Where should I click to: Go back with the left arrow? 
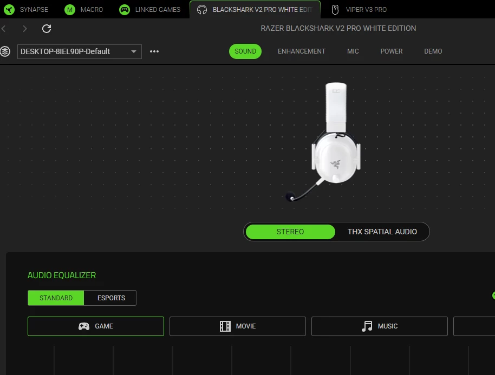tap(4, 29)
